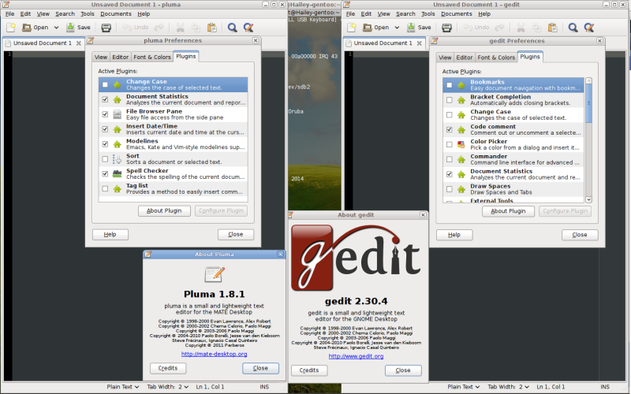Screen dimensions: 631x394
Task: Click the Save button in pluma toolbar
Action: [78, 28]
